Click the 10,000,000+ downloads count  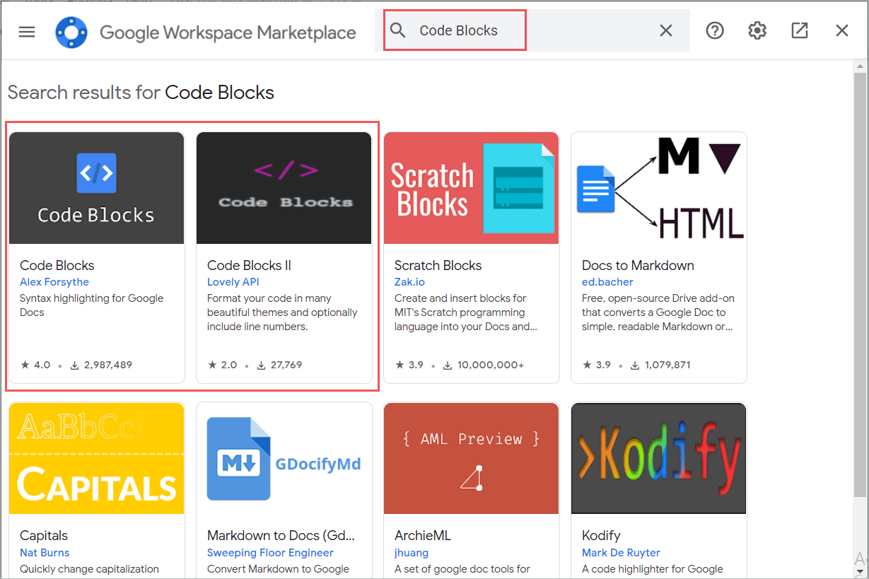[485, 365]
